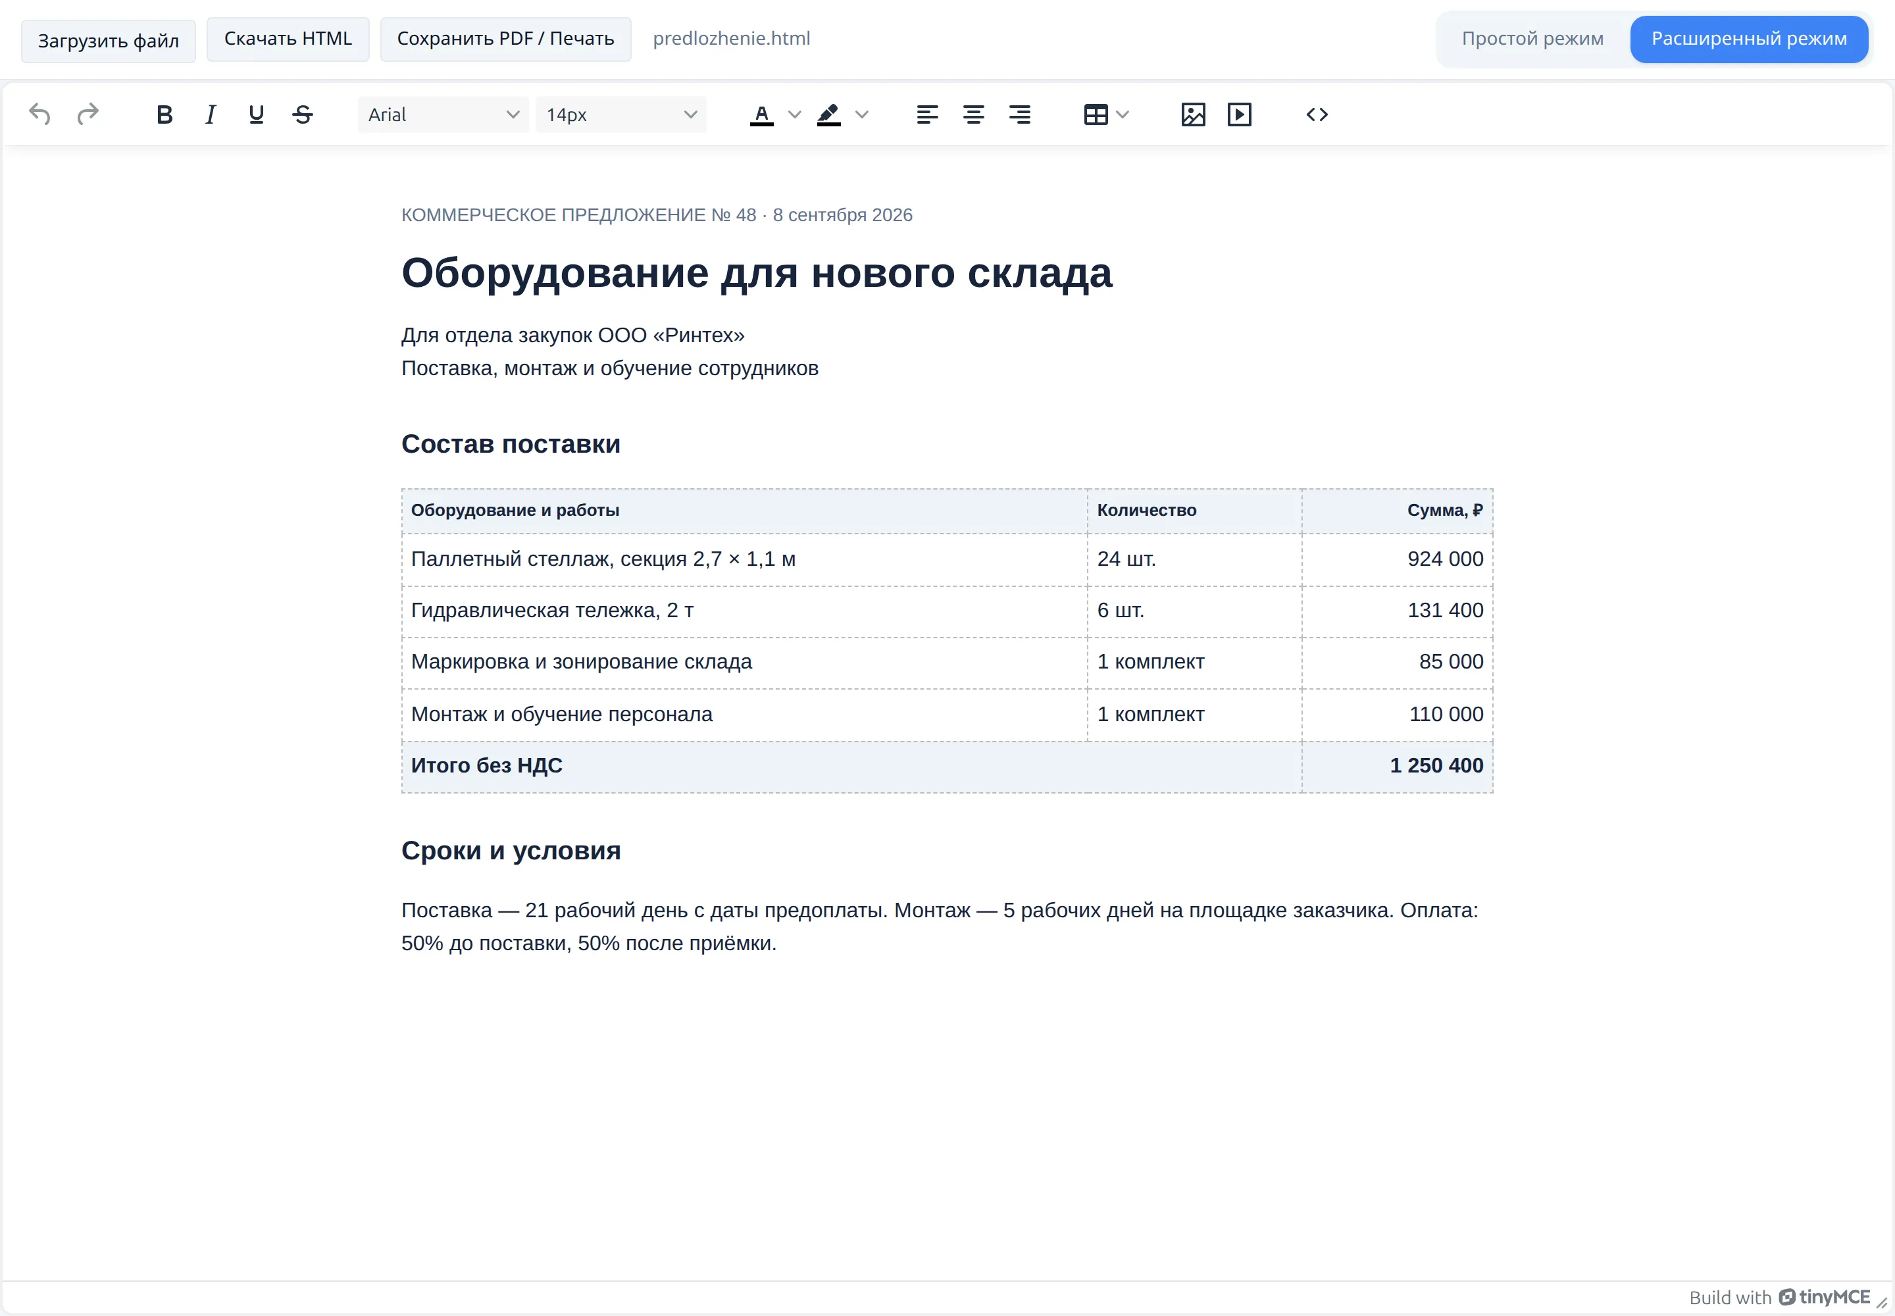
Task: Toggle italic formatting
Action: (211, 114)
